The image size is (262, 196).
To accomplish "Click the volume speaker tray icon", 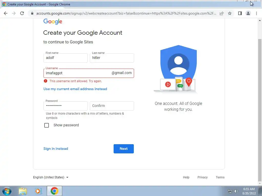I will coord(236,191).
